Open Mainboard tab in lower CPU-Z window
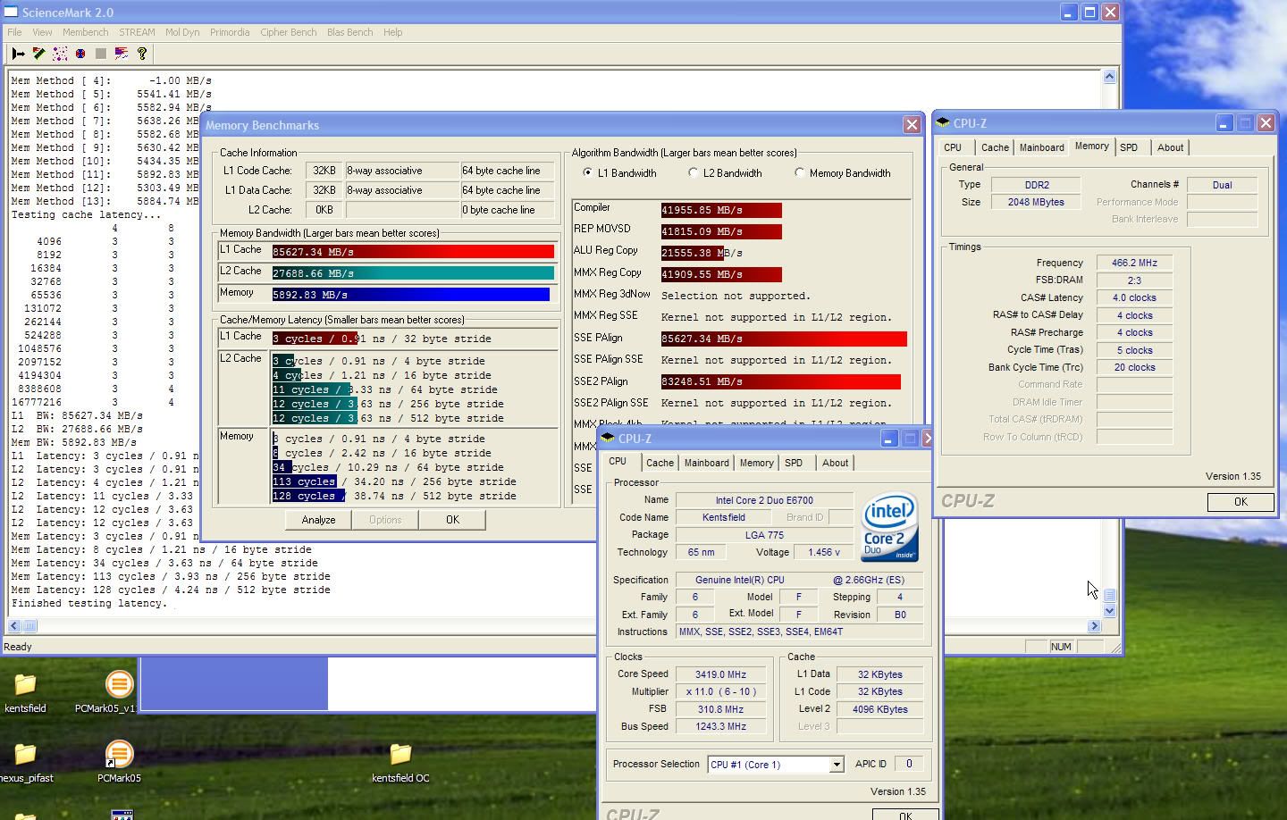Screen dimensions: 1287x820 [706, 463]
